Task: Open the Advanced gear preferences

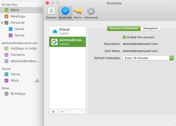Action: pyautogui.click(x=91, y=13)
